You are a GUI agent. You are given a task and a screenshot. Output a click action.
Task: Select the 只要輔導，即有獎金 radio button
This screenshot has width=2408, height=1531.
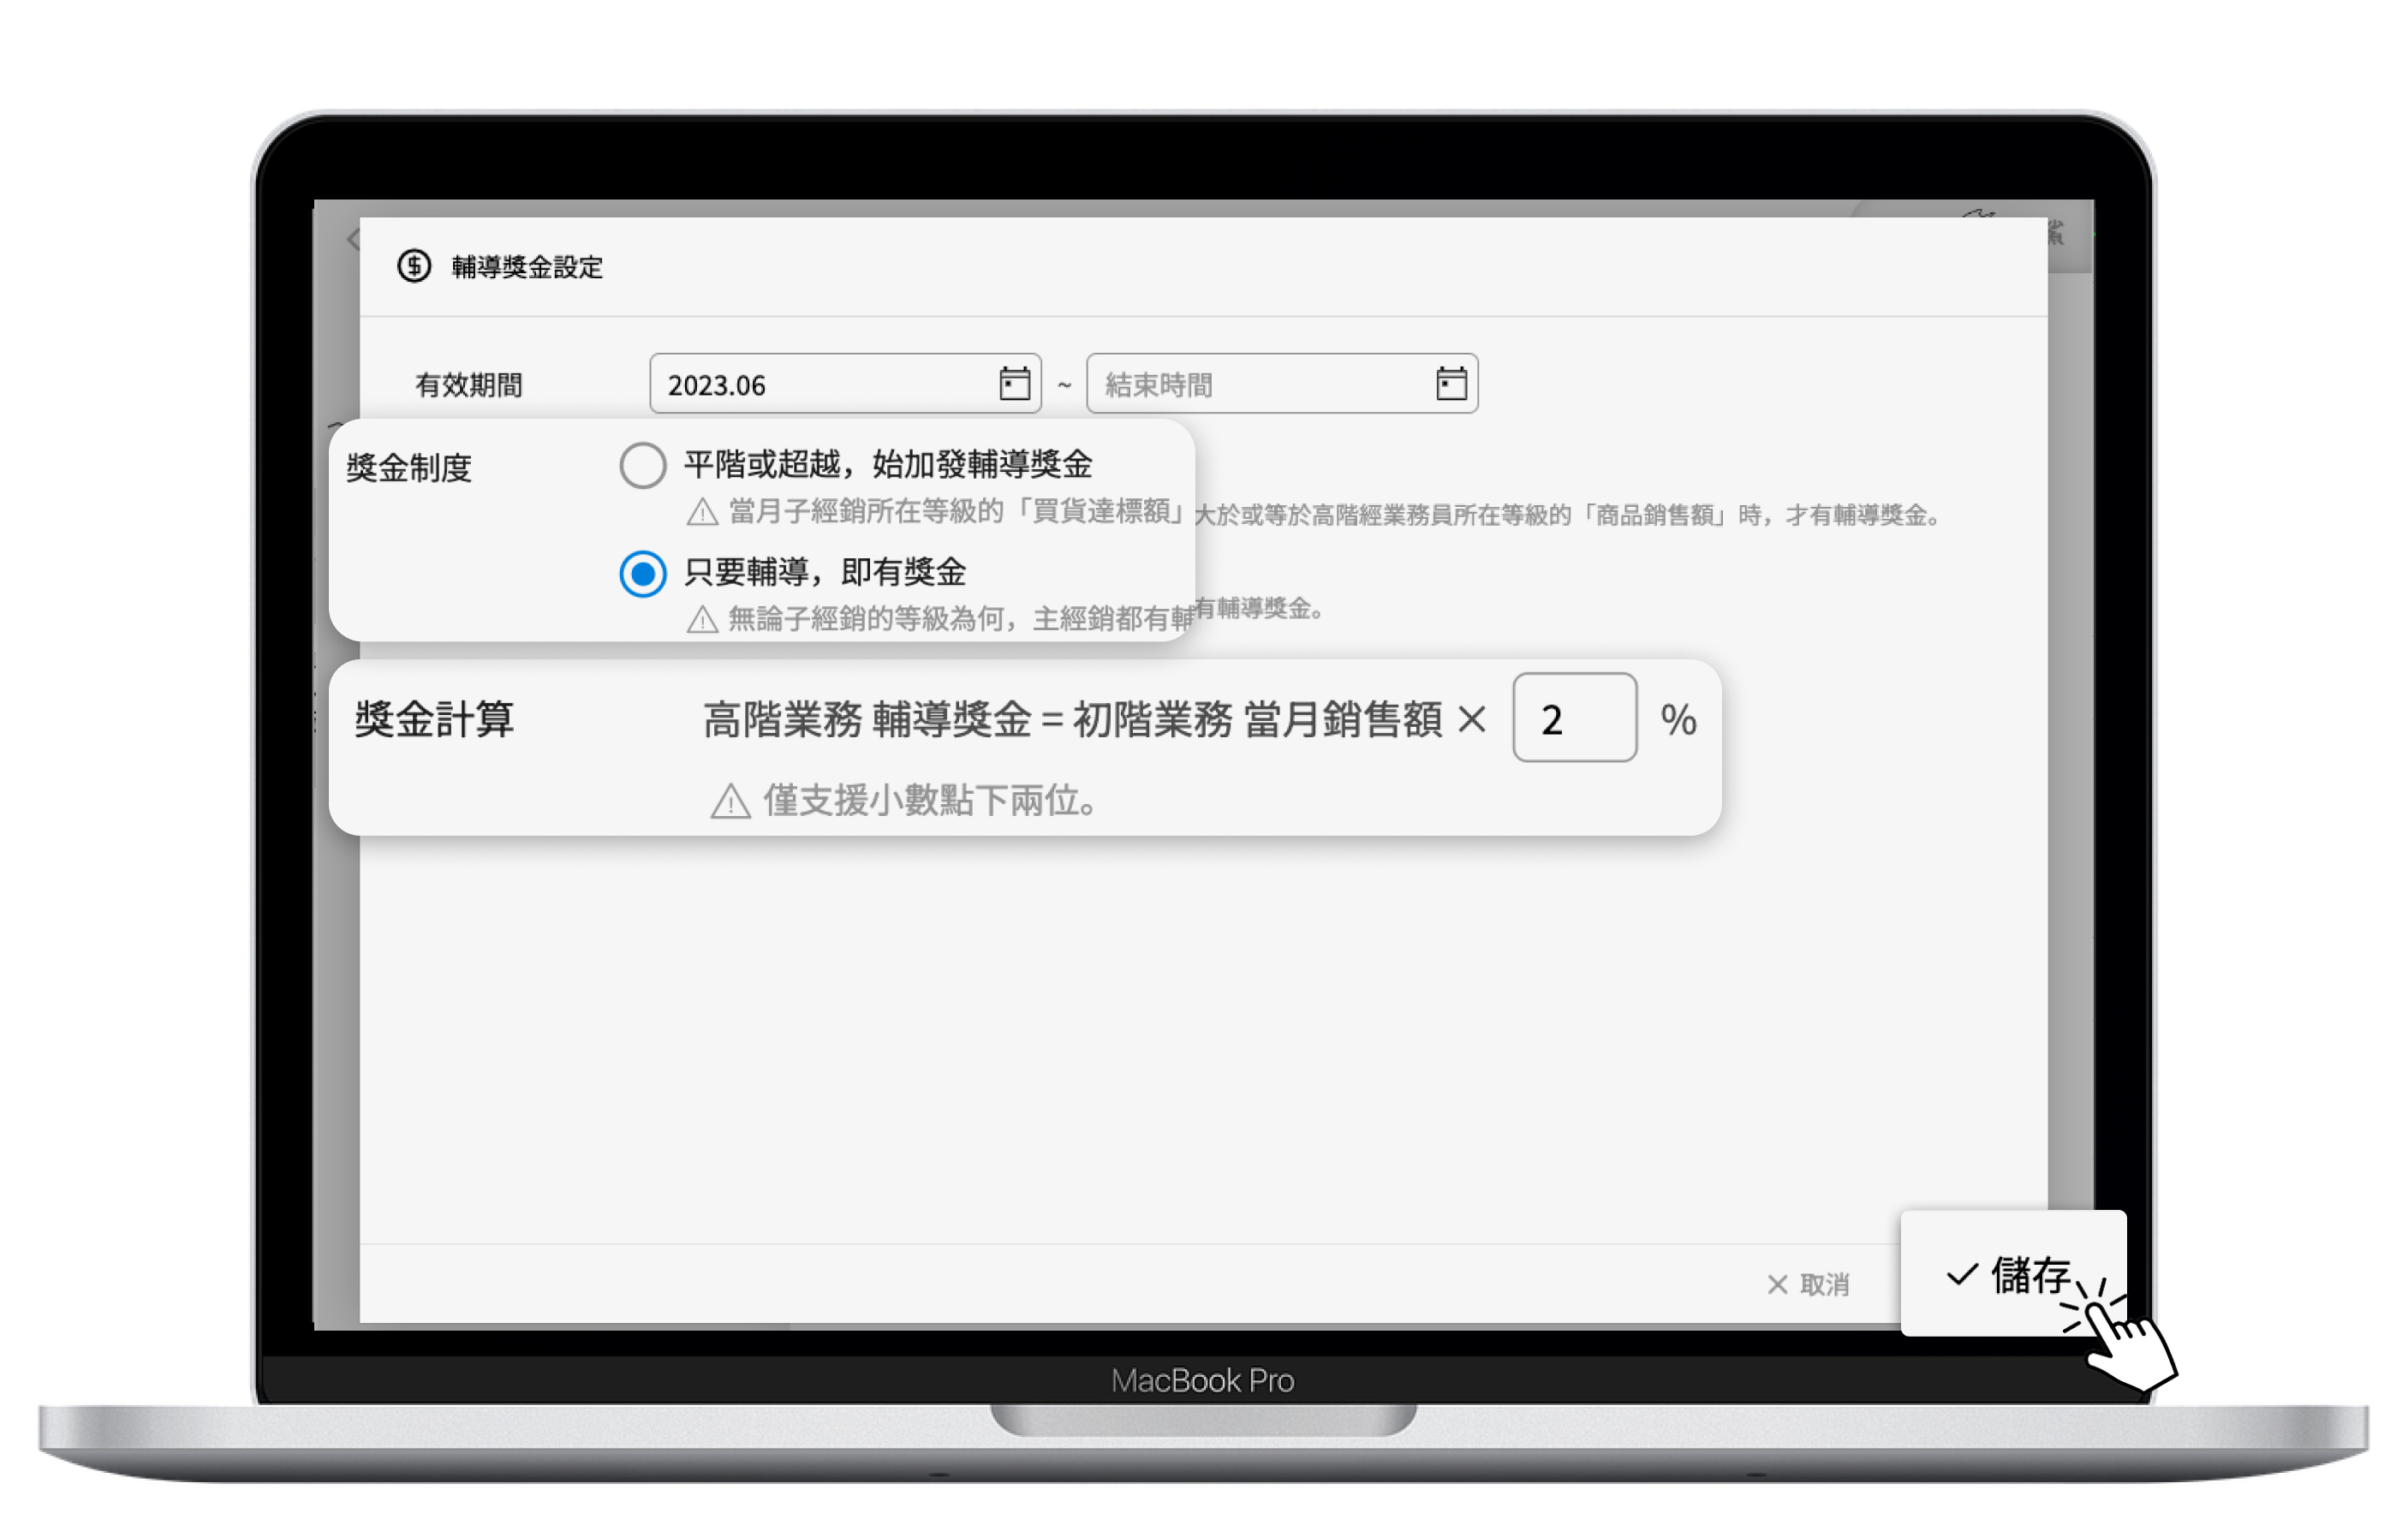[643, 574]
